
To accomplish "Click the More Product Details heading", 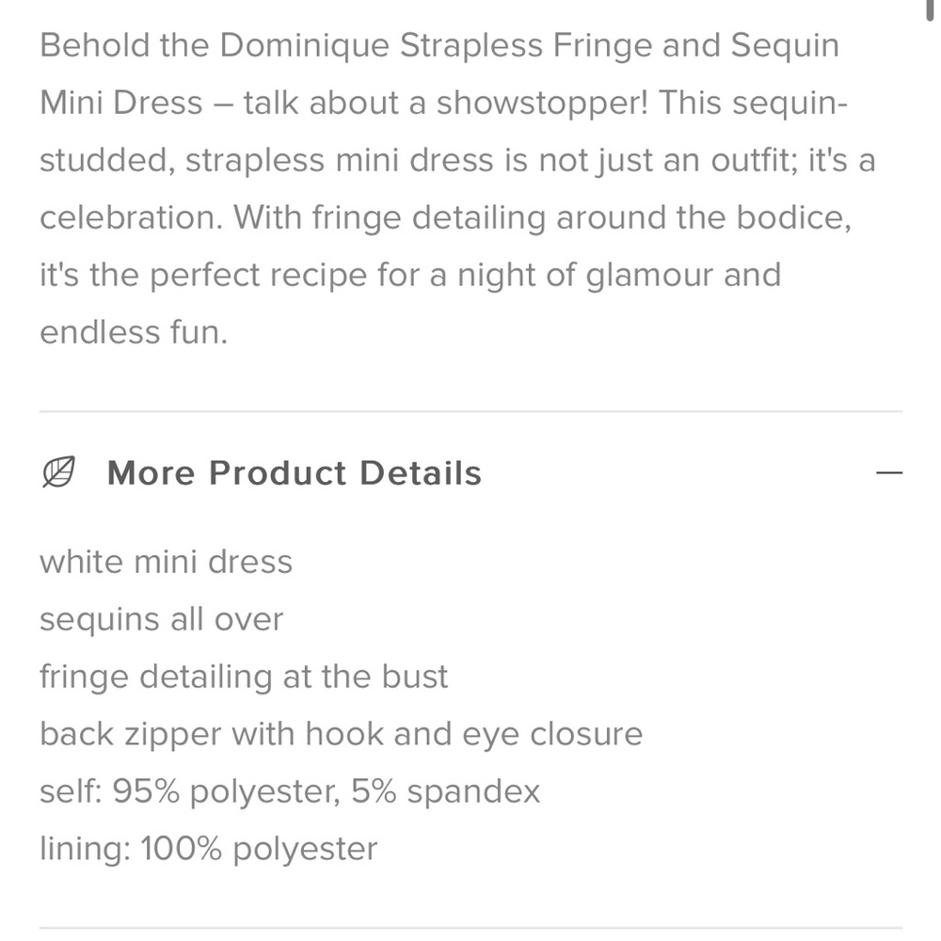I will point(294,473).
